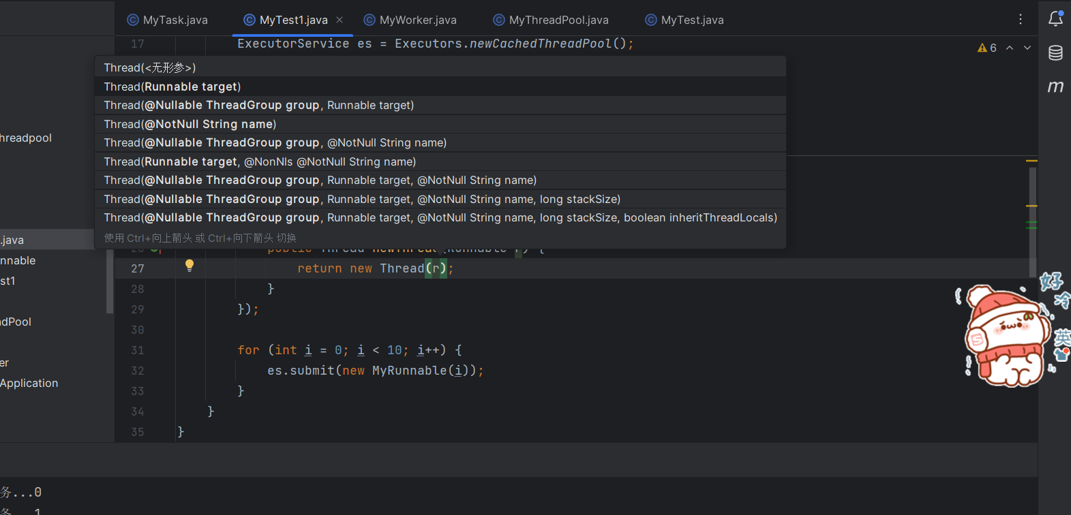
Task: Click the Sogou skin shirt icon
Action: coord(1061,354)
